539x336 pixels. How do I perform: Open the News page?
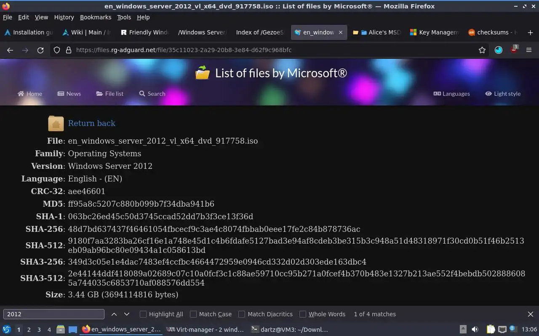click(x=69, y=94)
